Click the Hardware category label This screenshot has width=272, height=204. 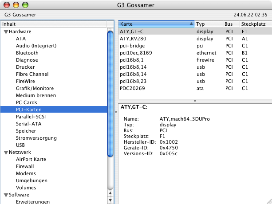(x=20, y=31)
